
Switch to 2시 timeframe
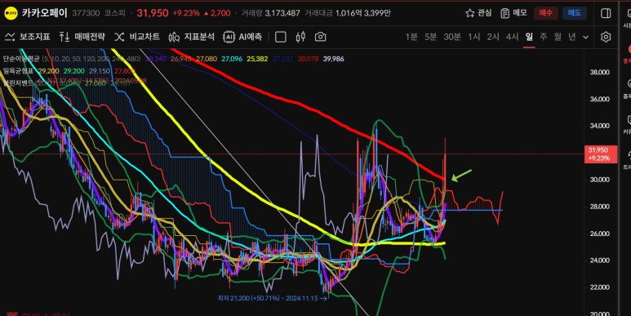(493, 37)
